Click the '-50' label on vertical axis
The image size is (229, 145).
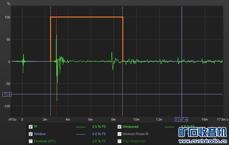[x=8, y=84]
